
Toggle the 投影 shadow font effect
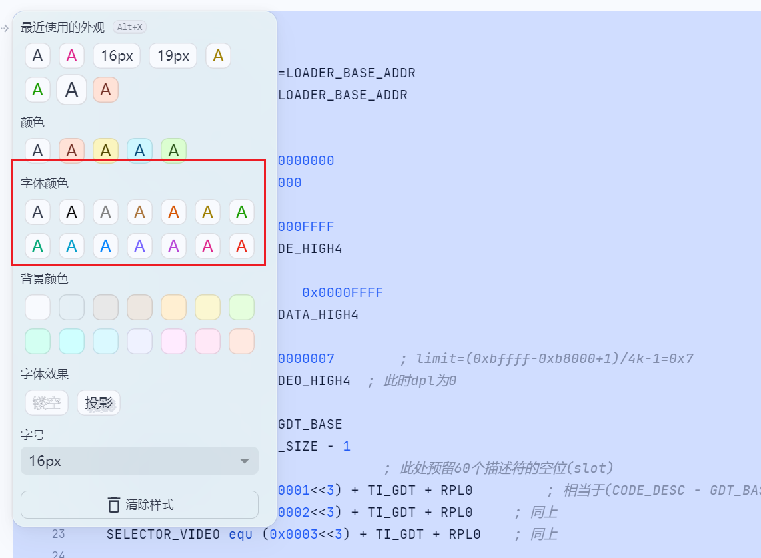pyautogui.click(x=99, y=403)
